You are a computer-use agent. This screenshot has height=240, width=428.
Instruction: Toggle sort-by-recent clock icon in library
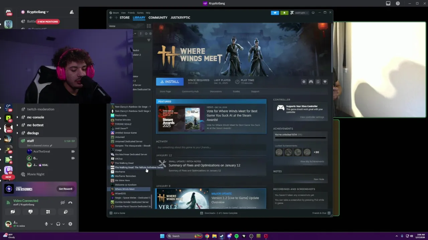[146, 34]
